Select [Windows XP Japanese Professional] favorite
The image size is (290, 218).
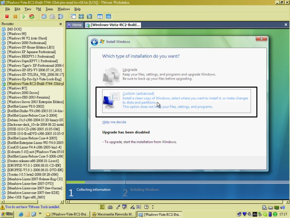[x=32, y=52]
